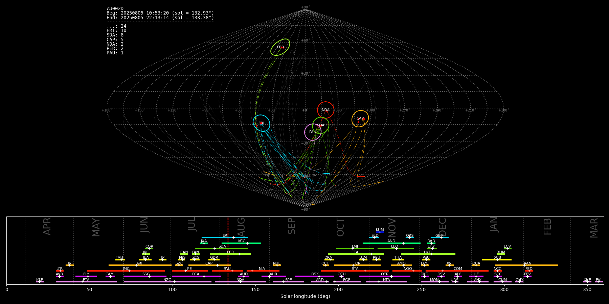Click the CTA shower bar in timeline
The height and width of the screenshot is (304, 609).
click(356, 254)
